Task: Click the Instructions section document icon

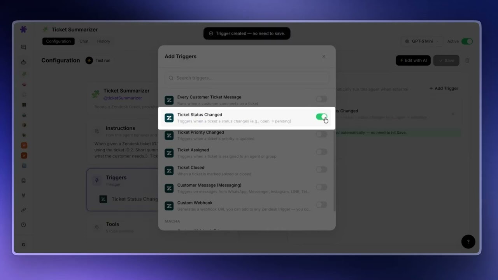Action: [x=97, y=131]
